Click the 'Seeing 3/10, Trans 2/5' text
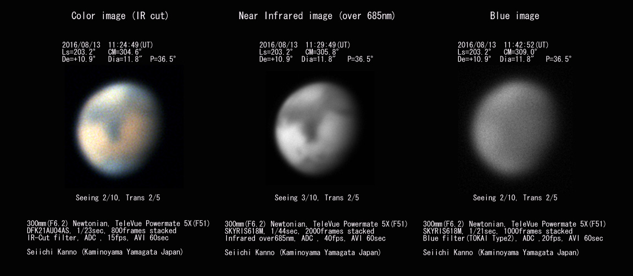633x276 pixels. pos(317,198)
